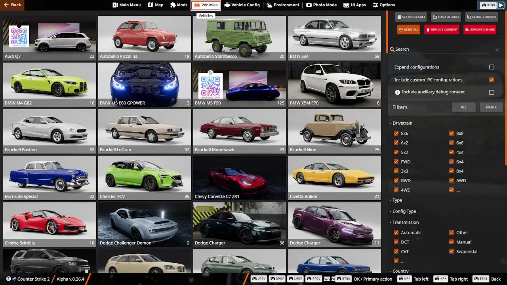Click the NP* Tab right key badge
This screenshot has height=285, width=507.
tap(440, 279)
